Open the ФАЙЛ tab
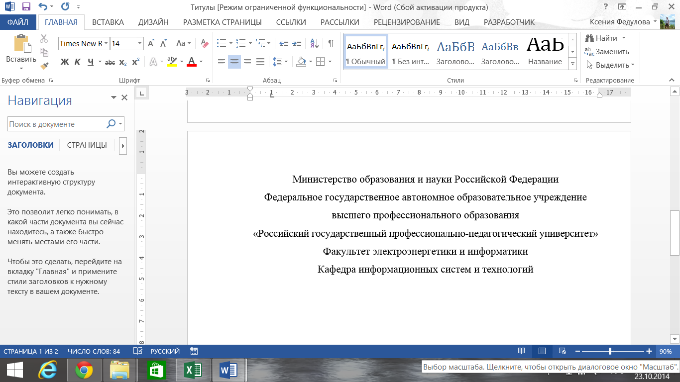Viewport: 680px width, 382px height. click(x=17, y=22)
